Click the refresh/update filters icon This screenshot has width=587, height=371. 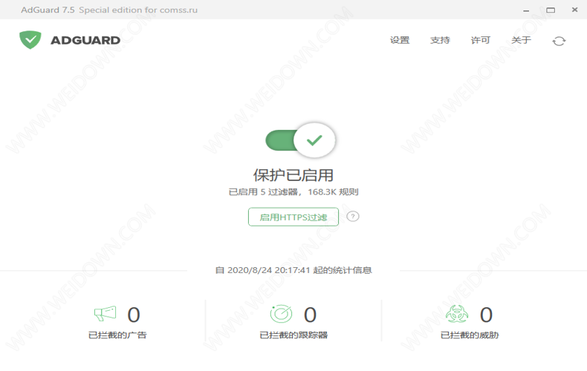(559, 41)
